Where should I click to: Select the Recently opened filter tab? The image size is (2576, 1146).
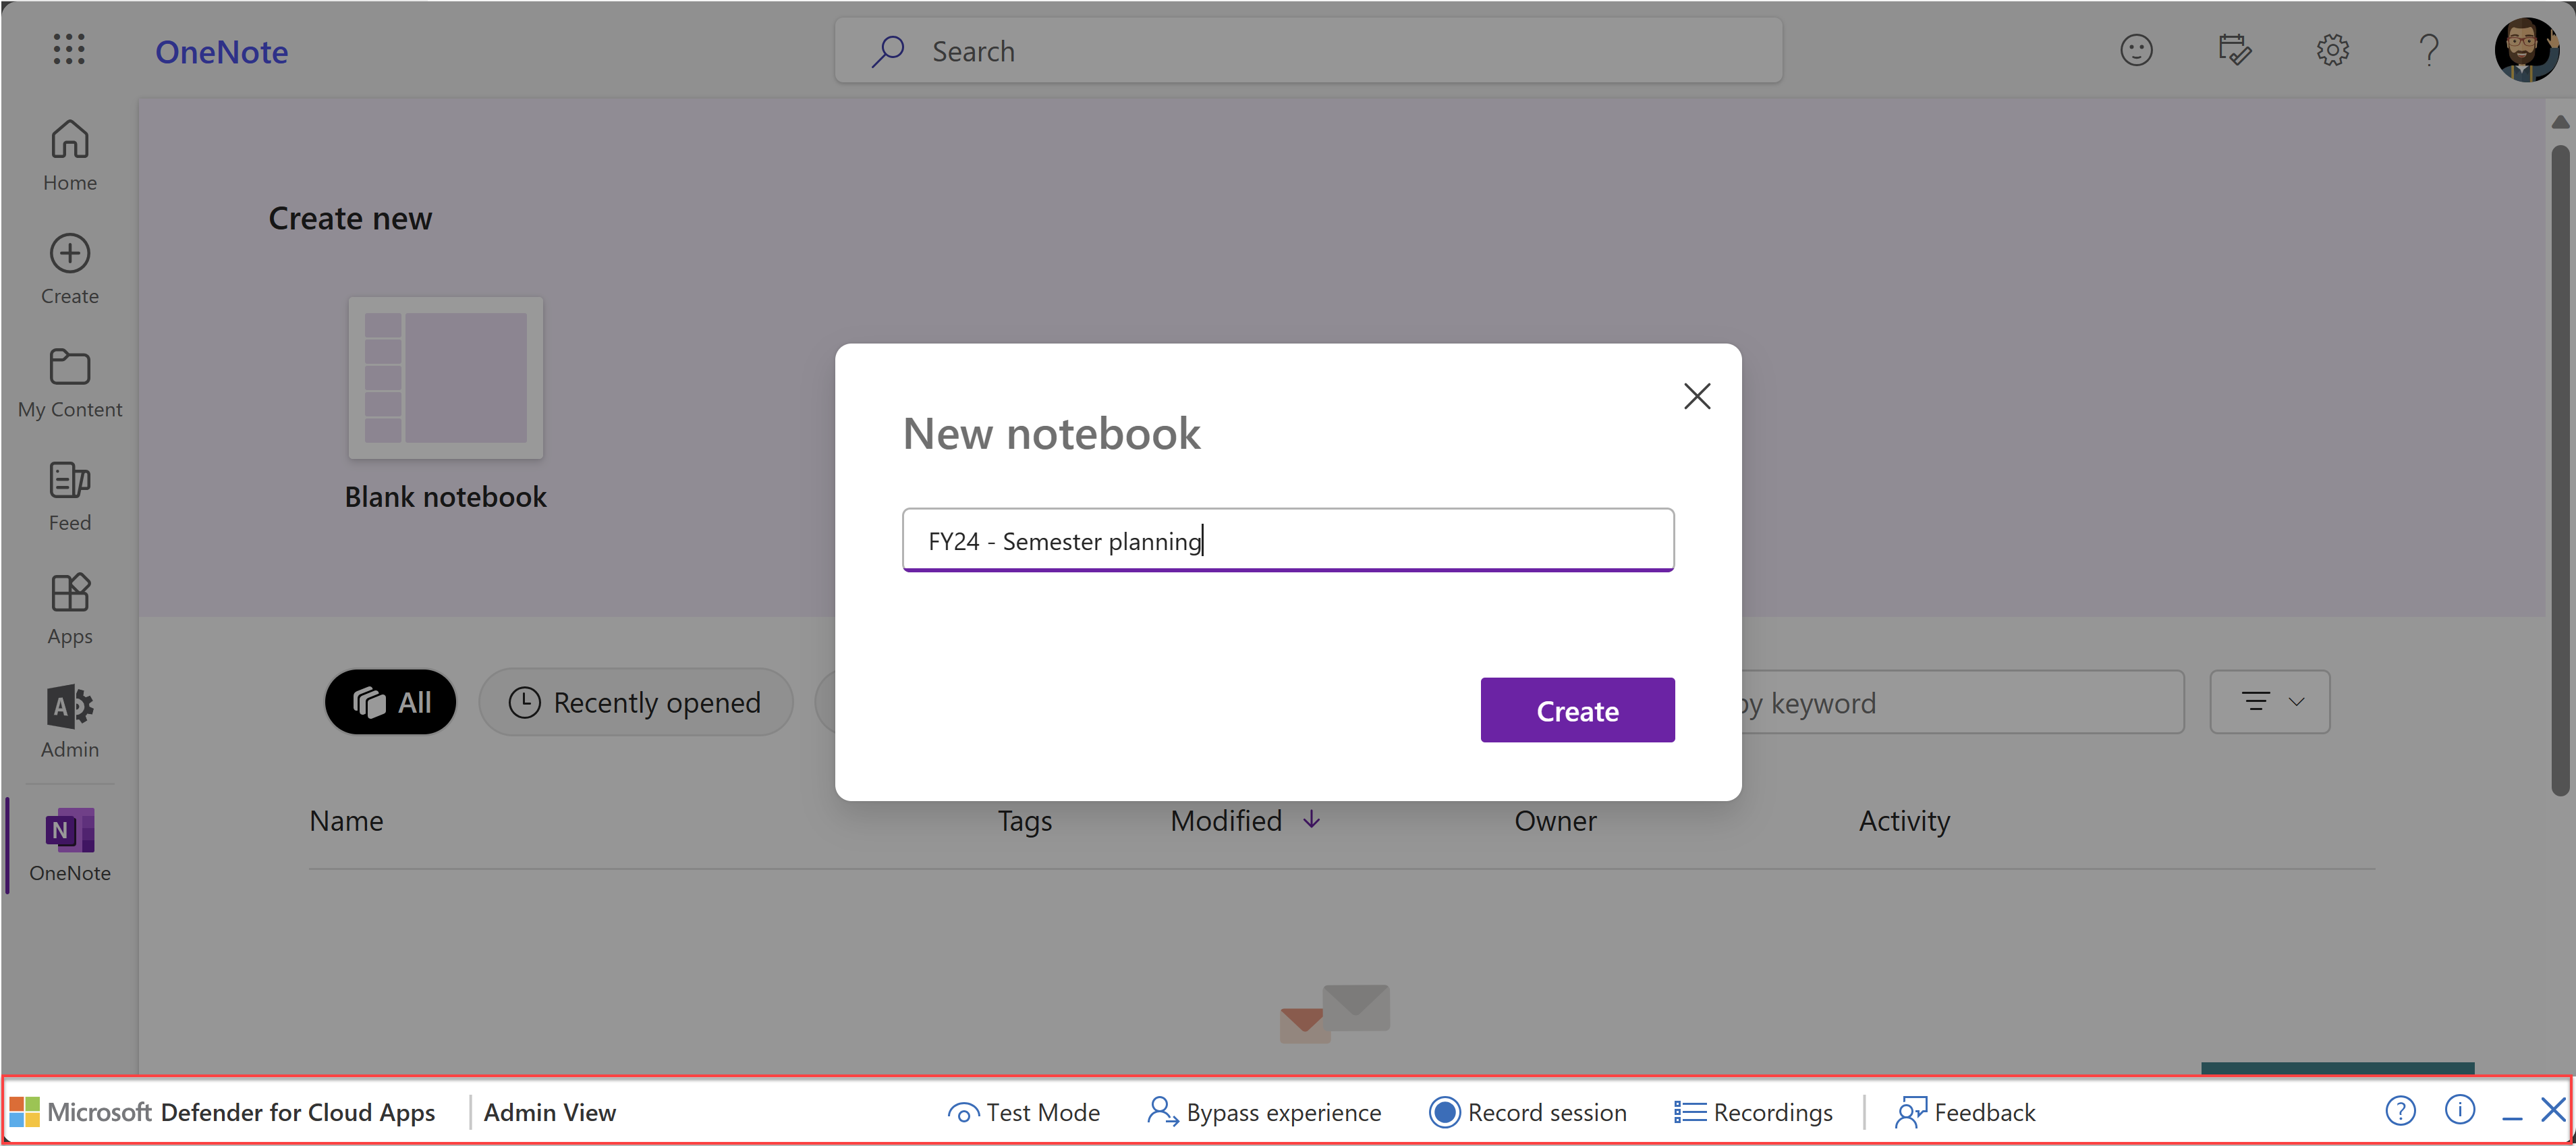(x=636, y=702)
